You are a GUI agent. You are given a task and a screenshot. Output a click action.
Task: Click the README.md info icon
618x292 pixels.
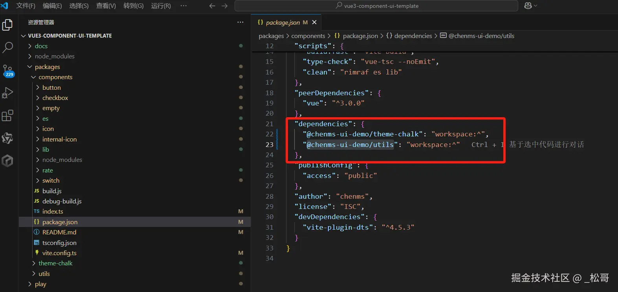tap(37, 232)
